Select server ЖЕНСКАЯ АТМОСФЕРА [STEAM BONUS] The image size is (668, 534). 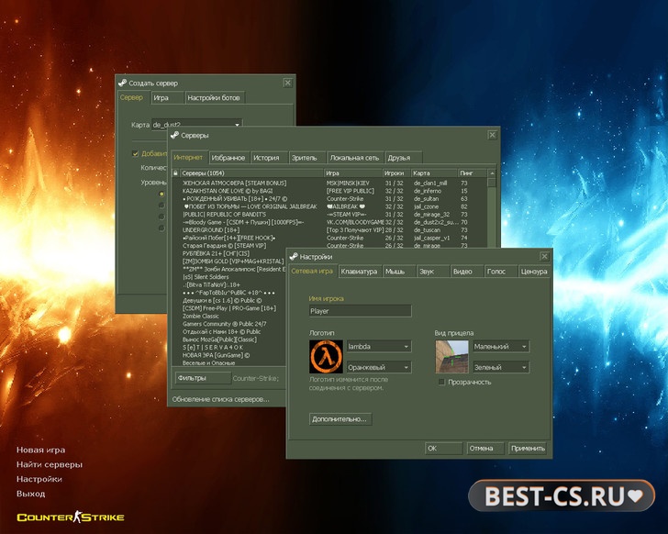coord(328,183)
